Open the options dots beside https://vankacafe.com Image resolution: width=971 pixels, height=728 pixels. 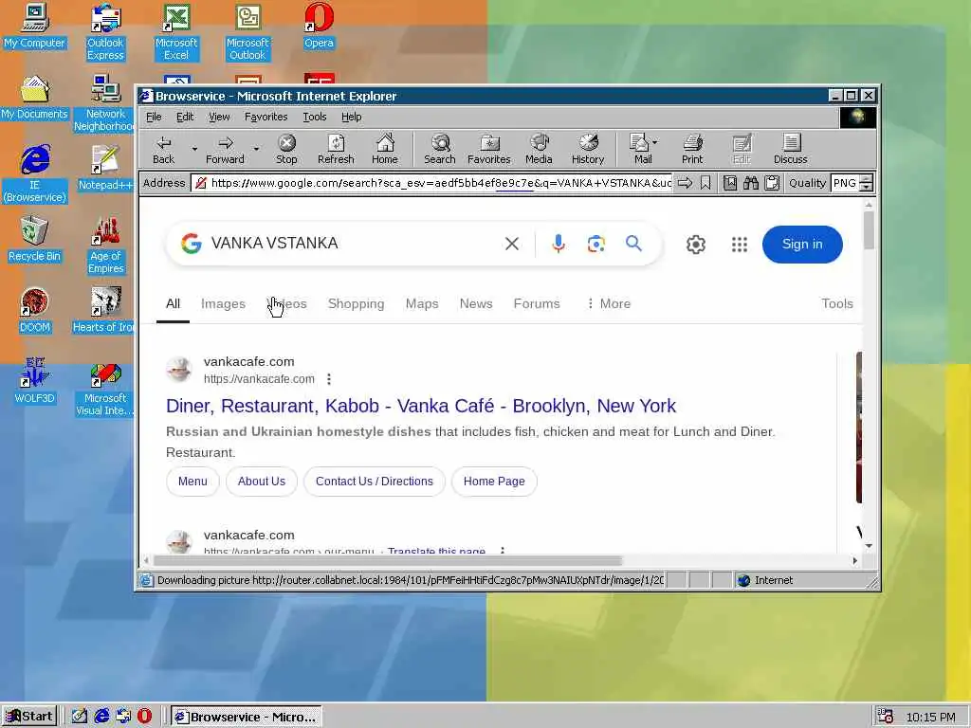click(329, 379)
